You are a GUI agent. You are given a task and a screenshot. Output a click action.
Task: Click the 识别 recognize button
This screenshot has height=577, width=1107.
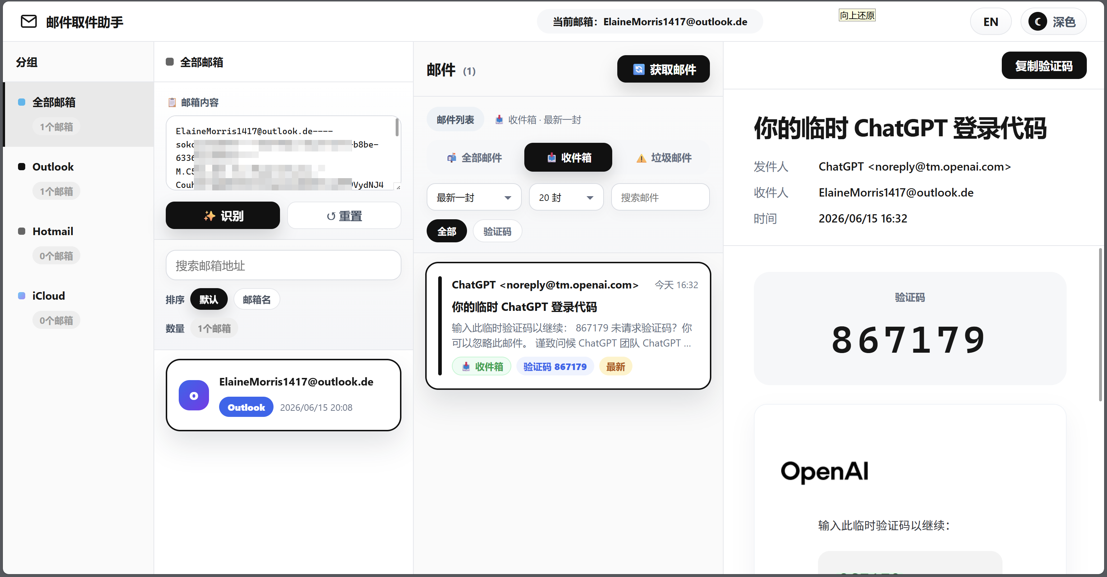[223, 215]
